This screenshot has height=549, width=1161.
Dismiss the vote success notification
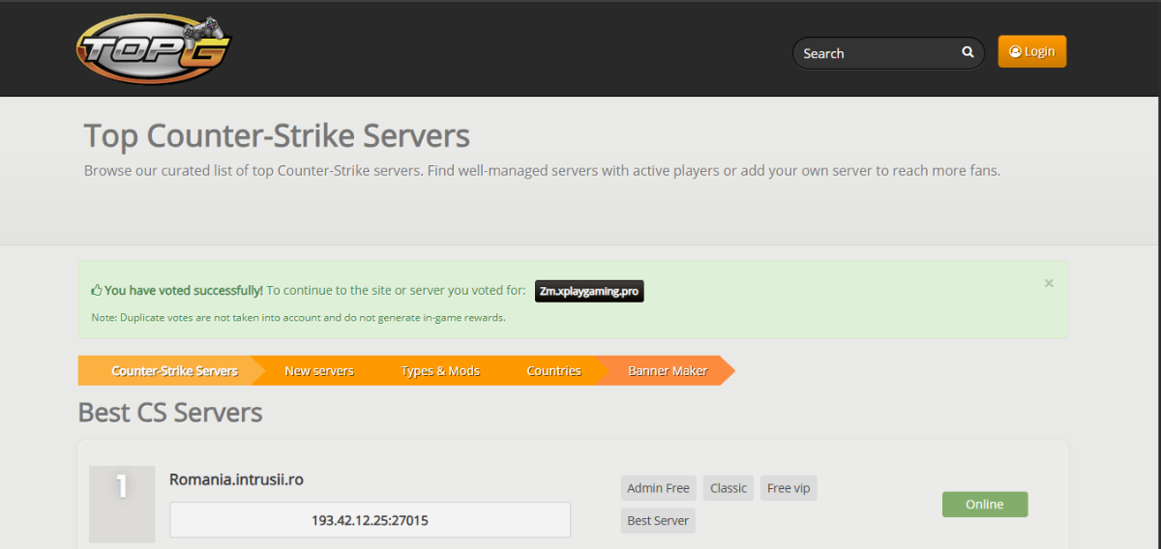point(1049,283)
